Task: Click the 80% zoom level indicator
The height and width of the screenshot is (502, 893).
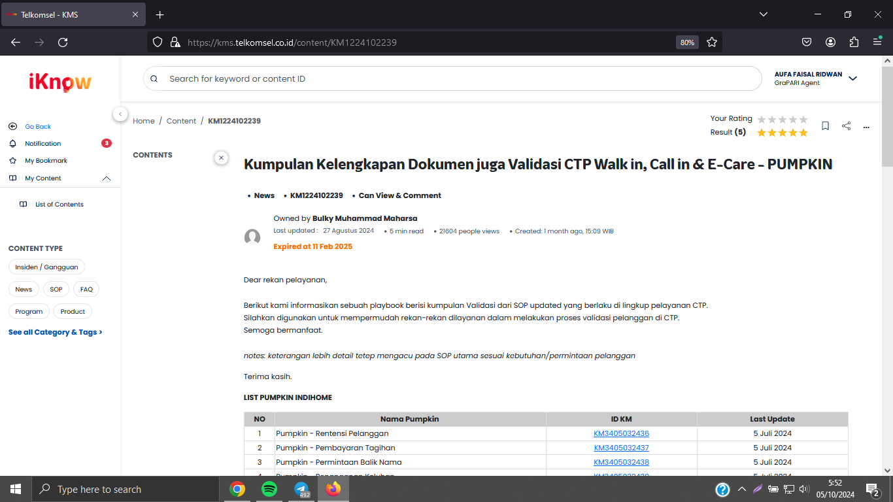Action: pos(687,42)
